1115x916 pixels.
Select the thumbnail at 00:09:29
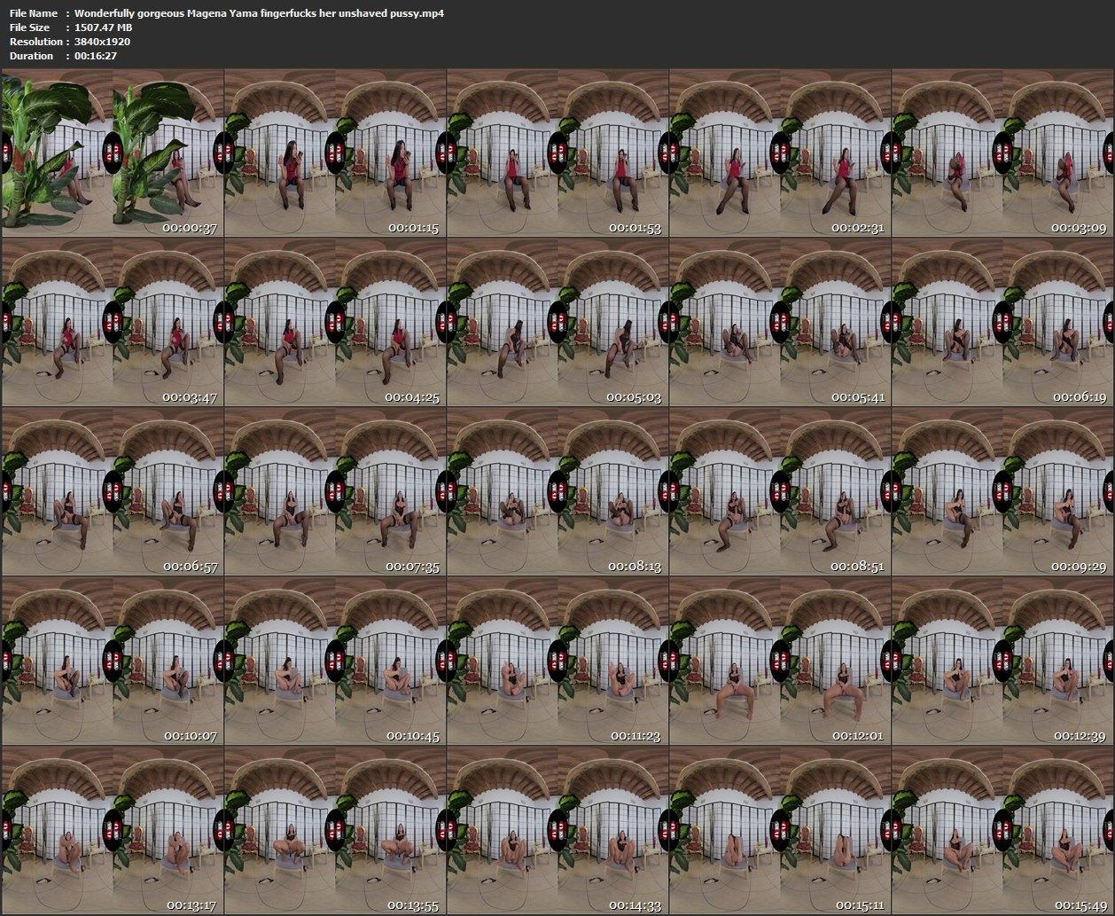tap(1002, 491)
